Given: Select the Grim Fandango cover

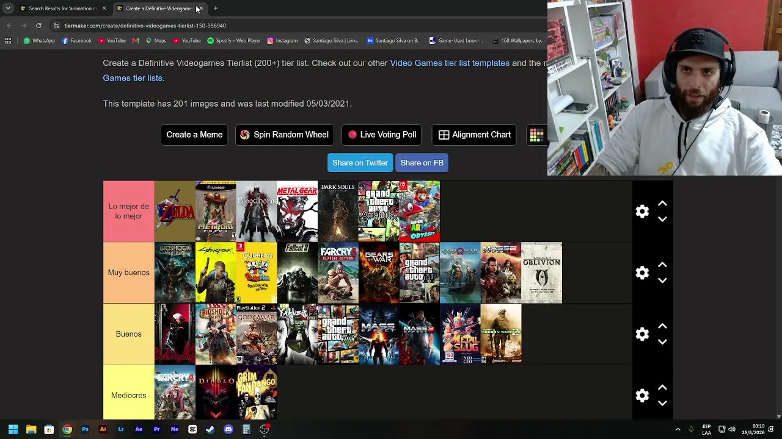Looking at the screenshot, I should 257,393.
